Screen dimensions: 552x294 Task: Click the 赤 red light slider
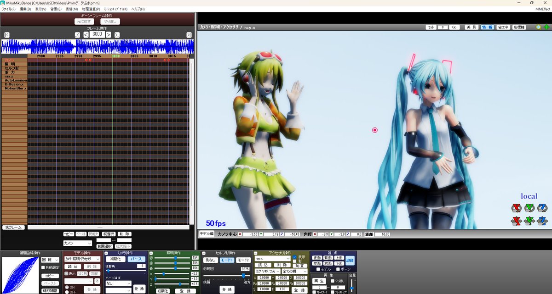point(172,258)
